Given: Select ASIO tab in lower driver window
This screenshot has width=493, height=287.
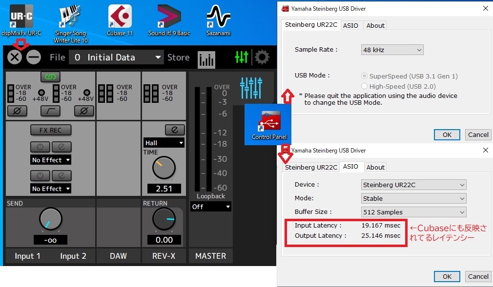Looking at the screenshot, I should tap(350, 167).
